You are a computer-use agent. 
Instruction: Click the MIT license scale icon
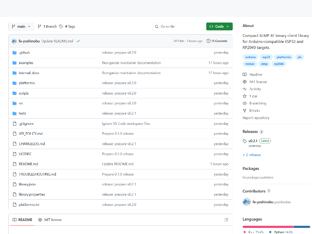point(245,82)
